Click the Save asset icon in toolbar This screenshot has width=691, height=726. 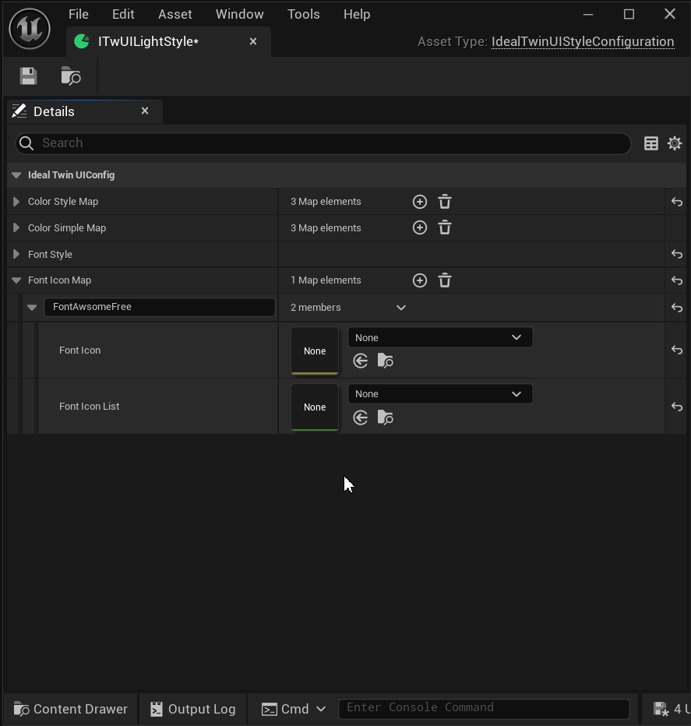[x=29, y=76]
